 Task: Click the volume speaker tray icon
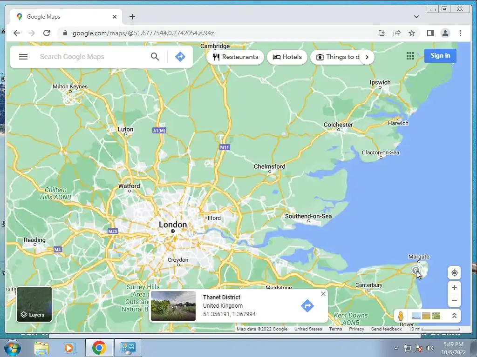point(429,348)
